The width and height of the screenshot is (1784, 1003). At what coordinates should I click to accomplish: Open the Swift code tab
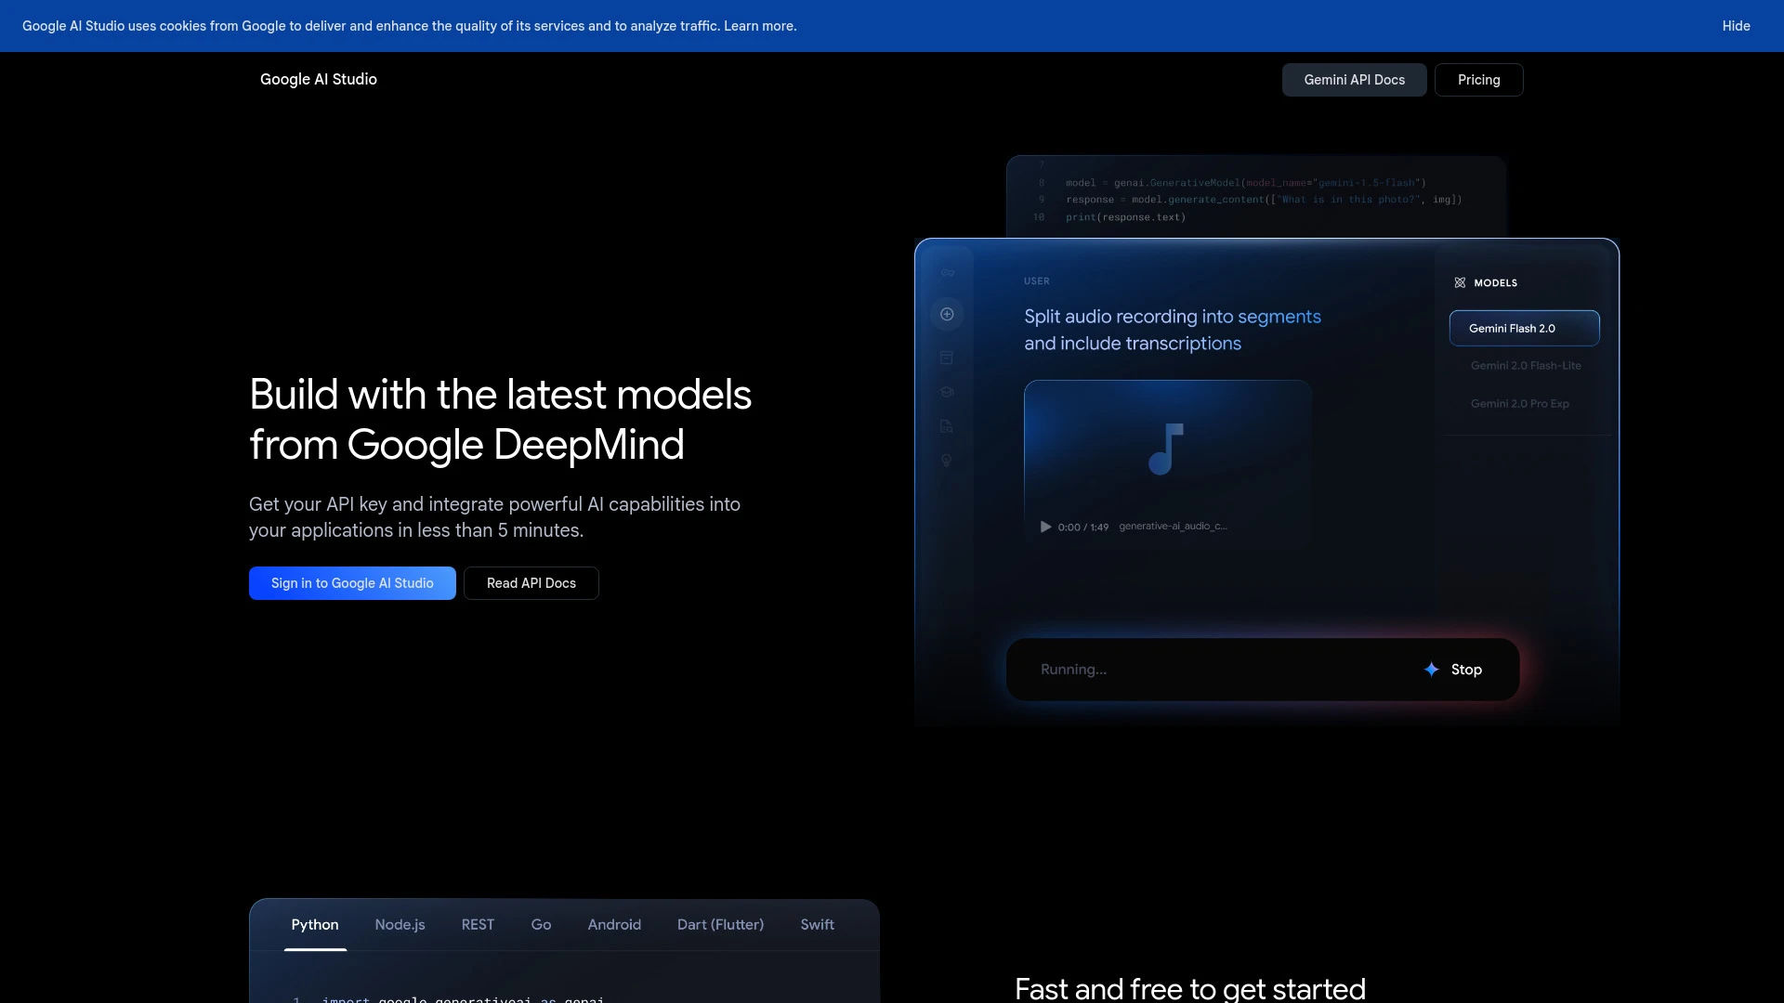tap(817, 924)
